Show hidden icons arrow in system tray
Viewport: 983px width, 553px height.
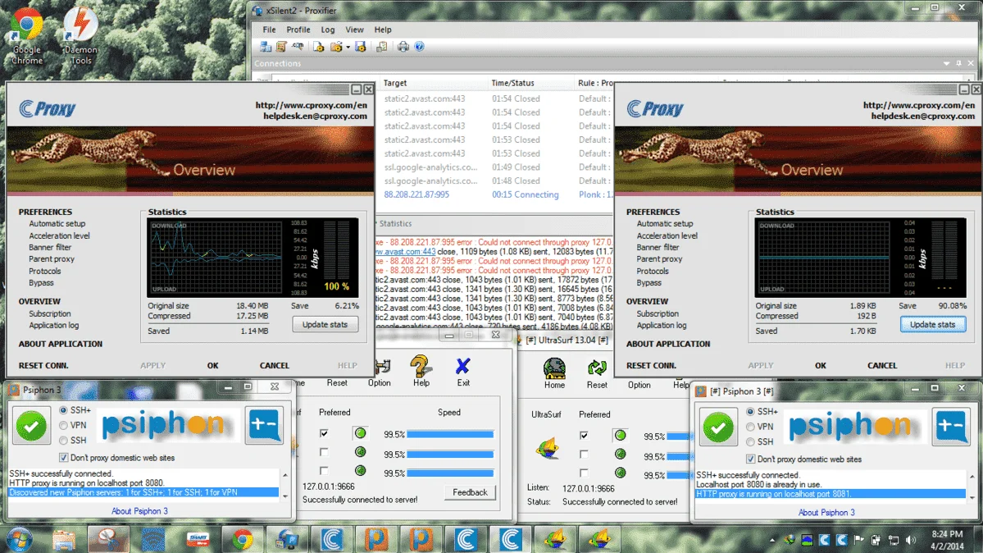(772, 540)
